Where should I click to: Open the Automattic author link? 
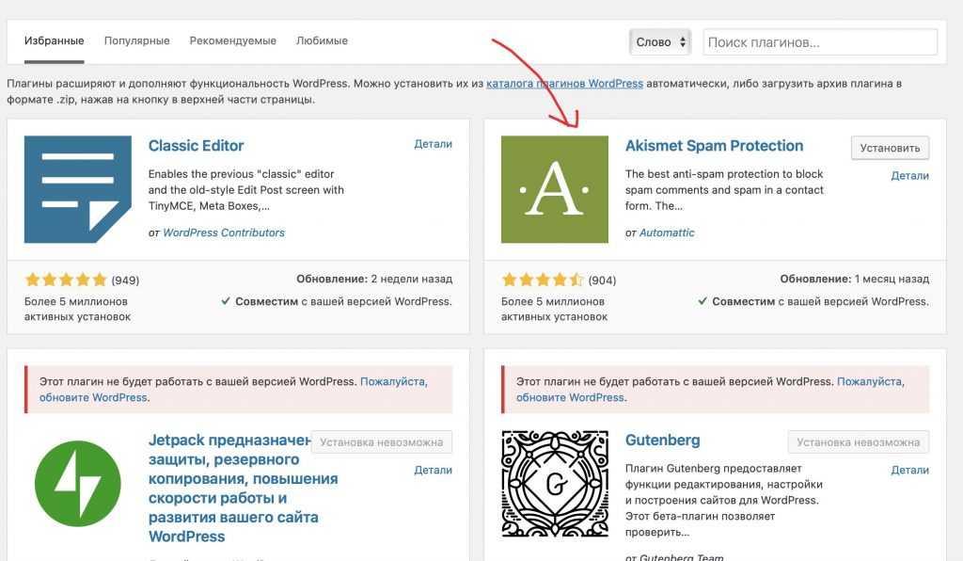(x=667, y=232)
